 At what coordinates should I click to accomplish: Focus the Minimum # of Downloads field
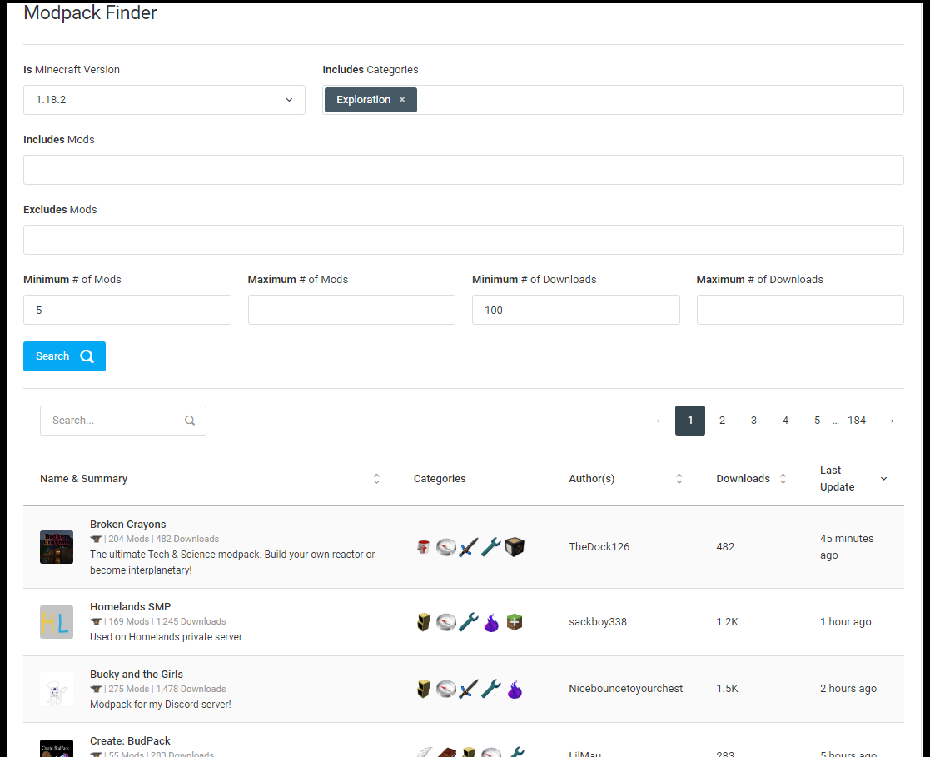[x=576, y=310]
